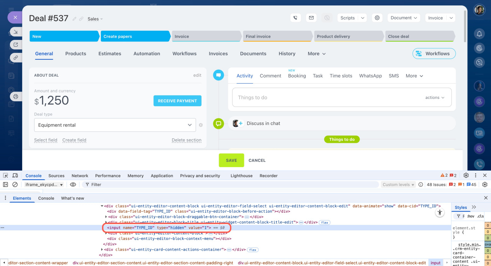
Task: Click the clear console icon
Action: 15,184
